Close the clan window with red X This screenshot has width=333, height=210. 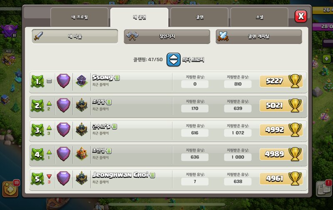(301, 16)
